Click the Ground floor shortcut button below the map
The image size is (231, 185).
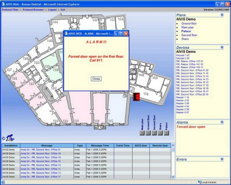pyautogui.click(x=148, y=133)
